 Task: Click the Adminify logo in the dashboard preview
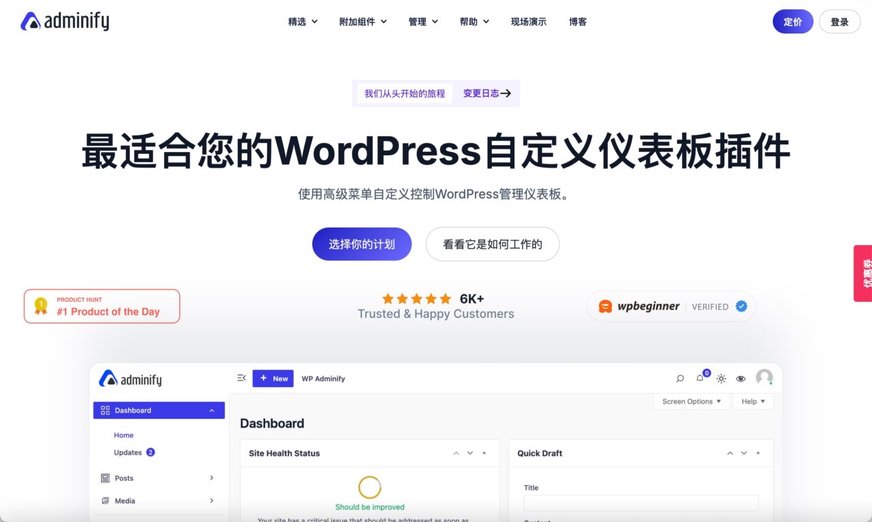click(x=130, y=379)
